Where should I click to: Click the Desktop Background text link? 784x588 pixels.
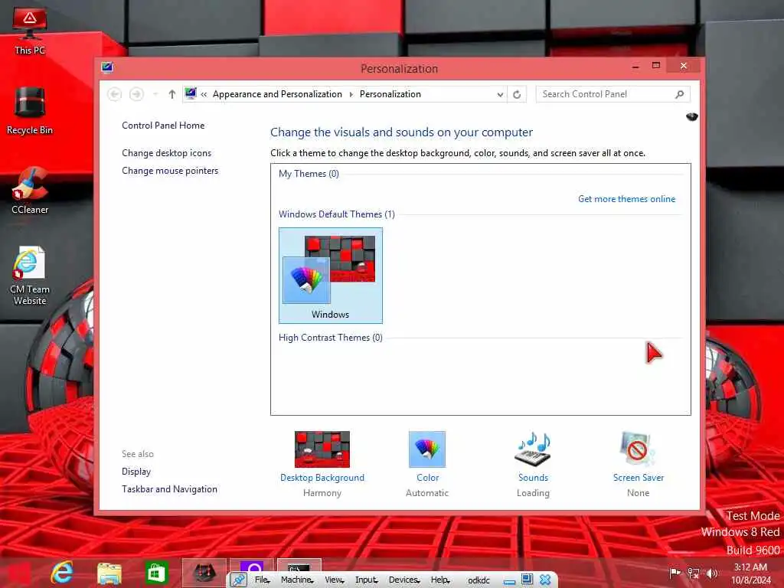[x=322, y=478]
